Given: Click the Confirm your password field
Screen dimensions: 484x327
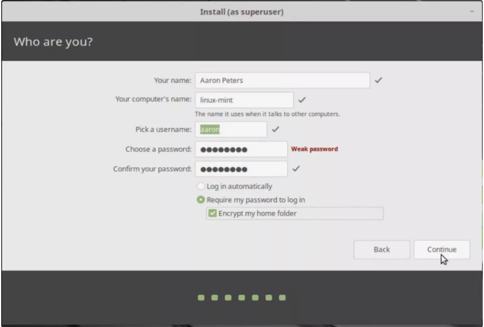Looking at the screenshot, I should [x=241, y=169].
